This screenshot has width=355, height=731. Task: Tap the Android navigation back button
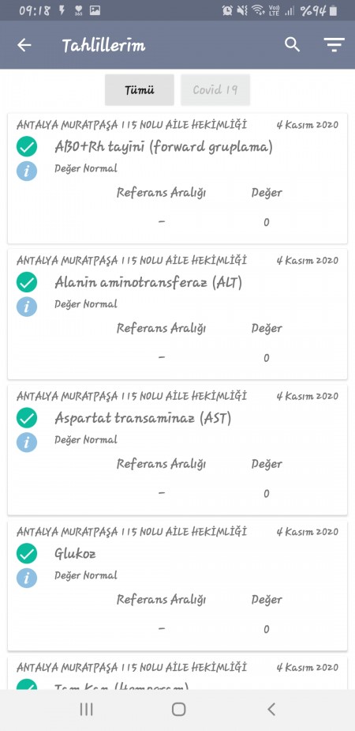(271, 710)
